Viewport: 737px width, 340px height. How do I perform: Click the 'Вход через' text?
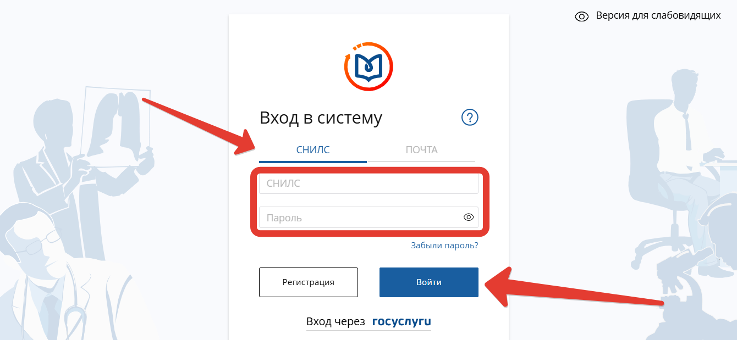coord(335,322)
